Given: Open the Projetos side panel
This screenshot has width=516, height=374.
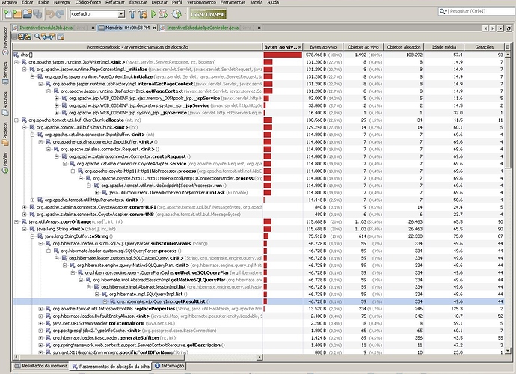Looking at the screenshot, I should tap(4, 132).
